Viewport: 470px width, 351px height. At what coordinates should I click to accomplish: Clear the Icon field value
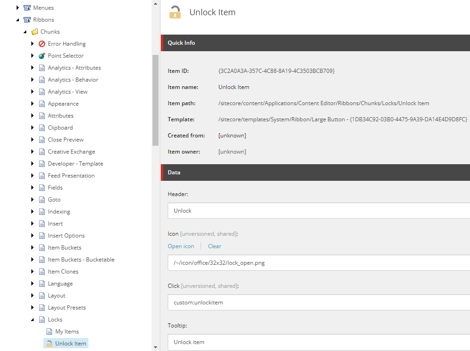(214, 246)
